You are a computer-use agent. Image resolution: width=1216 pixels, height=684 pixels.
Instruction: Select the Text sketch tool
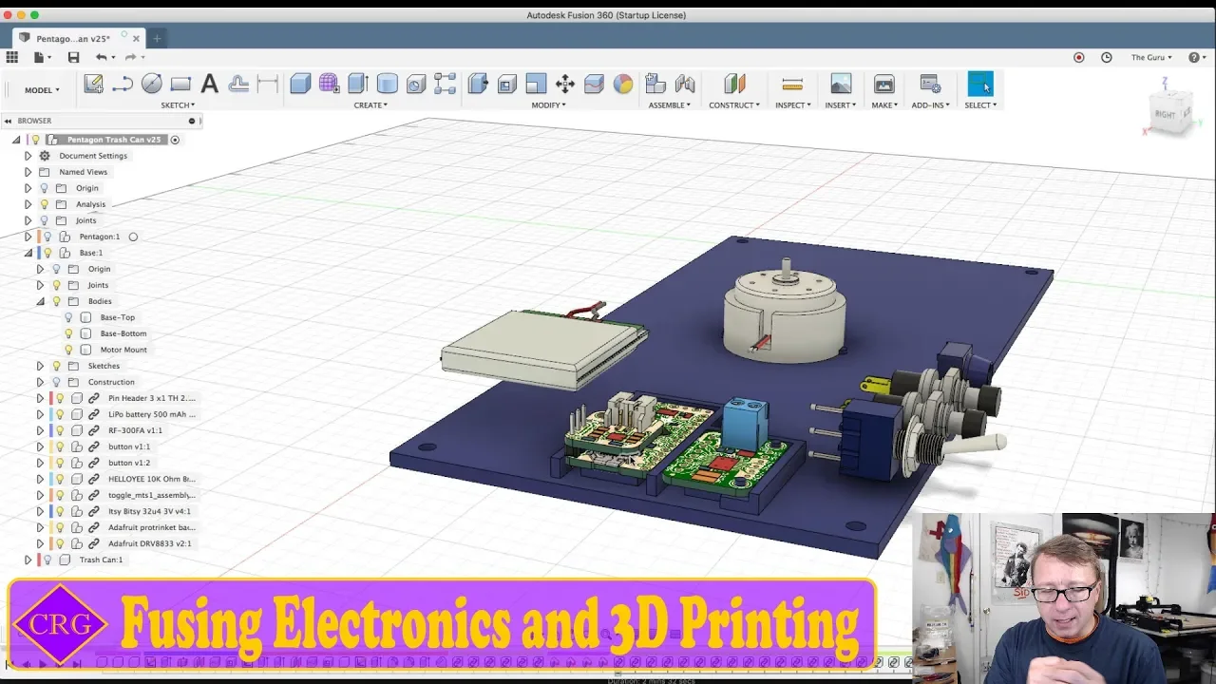[x=210, y=84]
